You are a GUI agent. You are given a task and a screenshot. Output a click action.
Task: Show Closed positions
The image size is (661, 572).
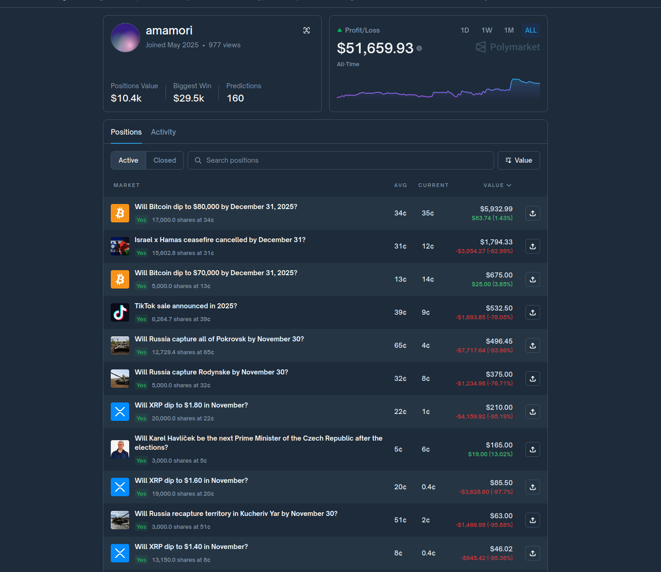[x=165, y=160]
